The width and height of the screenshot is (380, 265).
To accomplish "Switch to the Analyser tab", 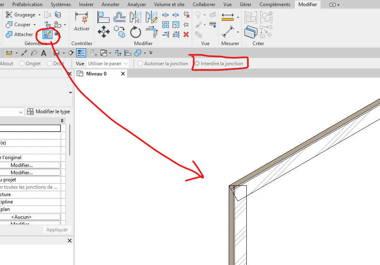I will click(x=137, y=5).
